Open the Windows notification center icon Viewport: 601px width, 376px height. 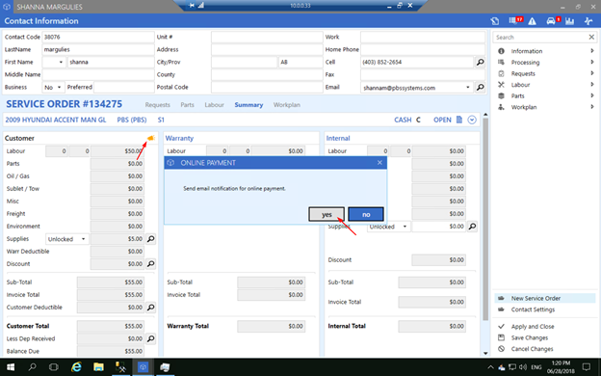tap(587, 367)
